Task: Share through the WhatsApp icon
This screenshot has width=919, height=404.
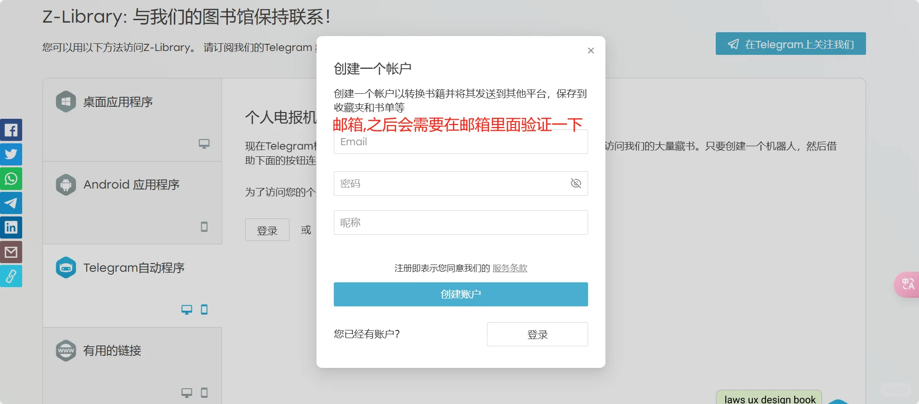Action: click(x=11, y=179)
